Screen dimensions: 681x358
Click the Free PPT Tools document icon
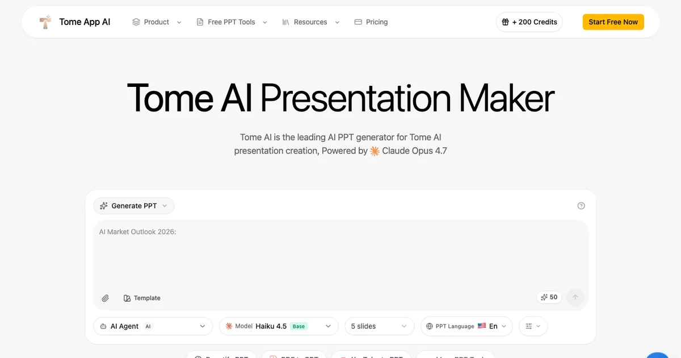(x=200, y=22)
